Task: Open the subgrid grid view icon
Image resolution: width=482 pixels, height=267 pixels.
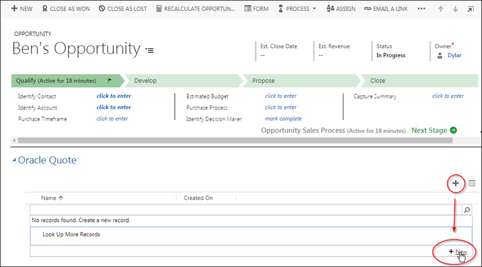Action: point(471,183)
